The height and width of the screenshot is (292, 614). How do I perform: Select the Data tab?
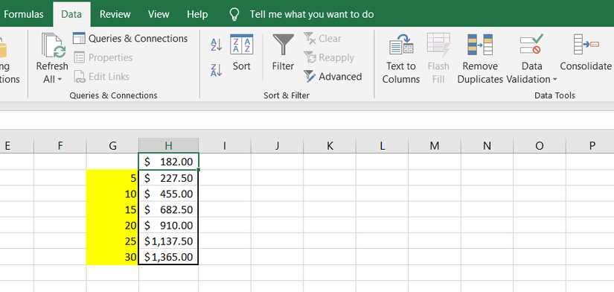pos(71,14)
